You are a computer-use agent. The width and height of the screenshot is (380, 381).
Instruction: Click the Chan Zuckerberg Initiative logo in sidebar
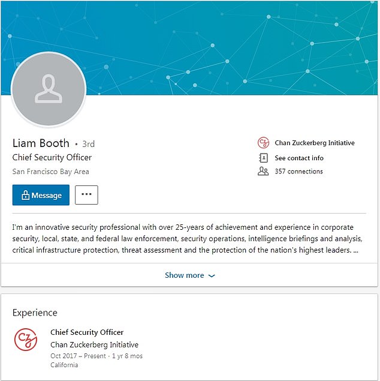(x=263, y=143)
